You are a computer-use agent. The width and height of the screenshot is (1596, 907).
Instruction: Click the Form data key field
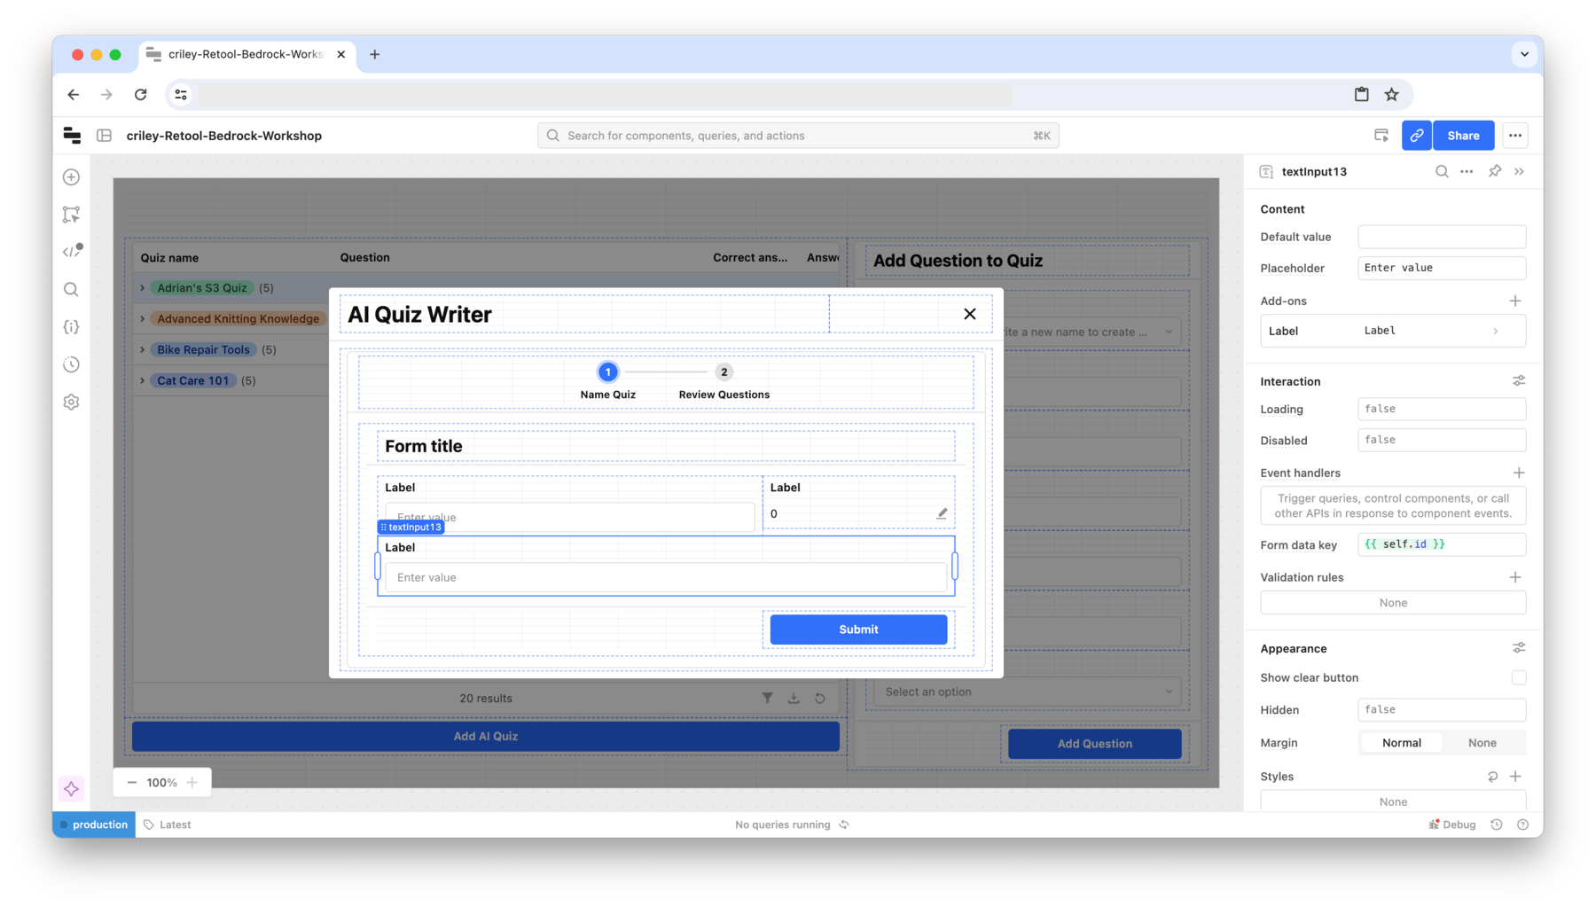pos(1442,544)
